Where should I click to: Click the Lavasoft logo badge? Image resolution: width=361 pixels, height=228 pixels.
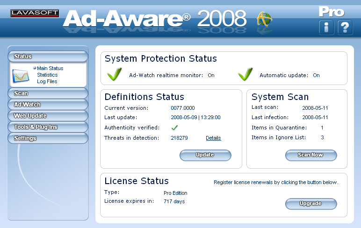(35, 13)
